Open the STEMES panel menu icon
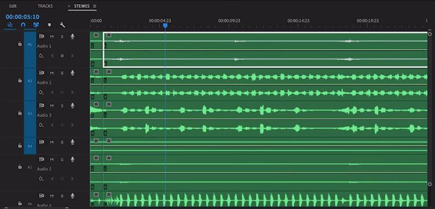The image size is (435, 209). point(94,6)
